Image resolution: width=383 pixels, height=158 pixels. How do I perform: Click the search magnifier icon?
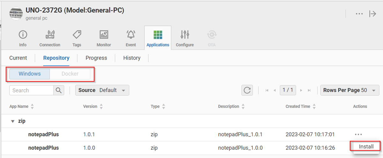pos(59,90)
